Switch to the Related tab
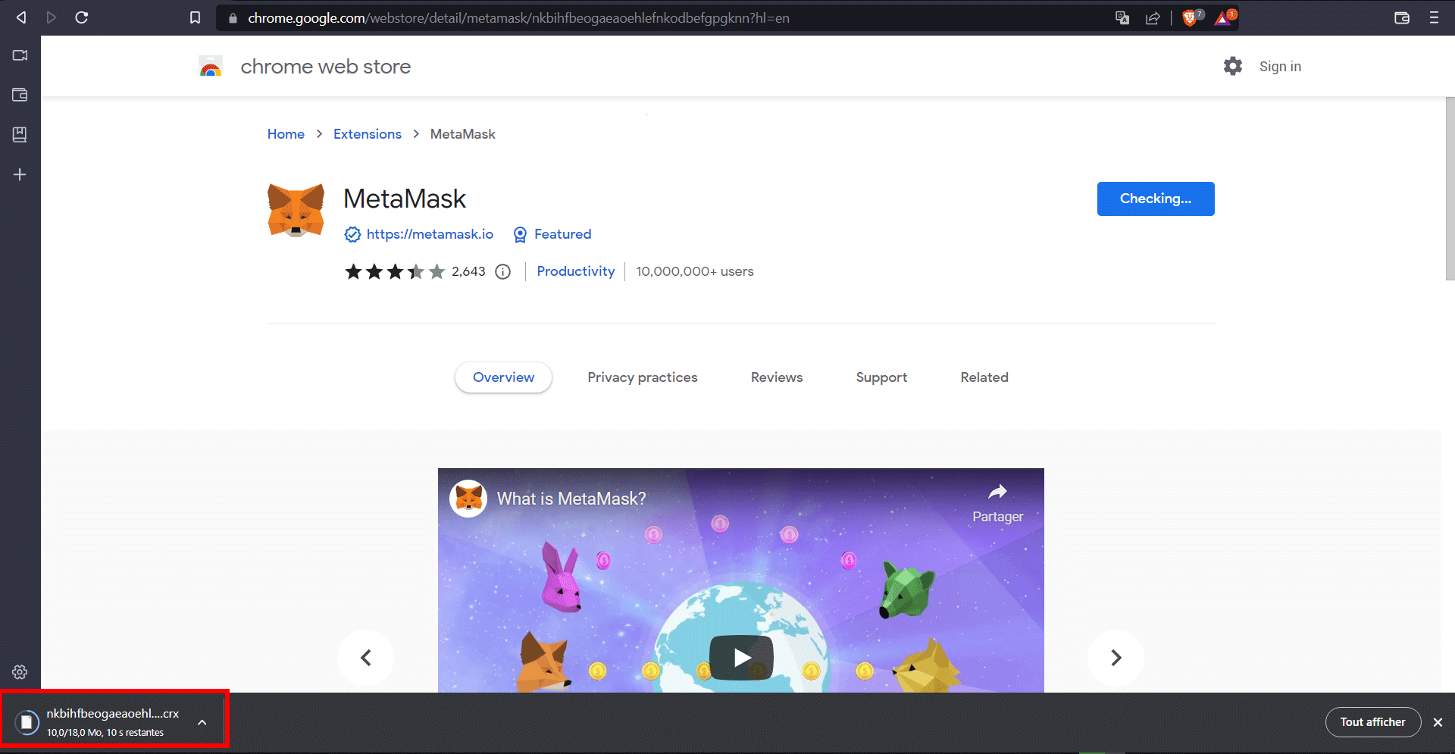Screen dimensions: 1455x754 (x=984, y=377)
